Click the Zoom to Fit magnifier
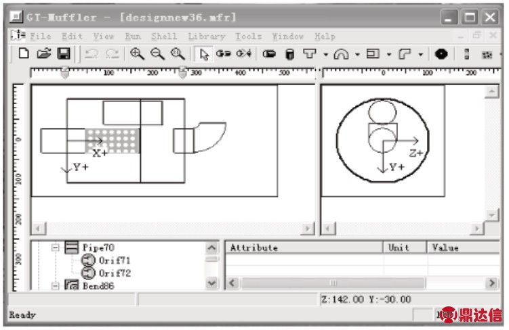Image resolution: width=509 pixels, height=330 pixels. click(178, 53)
